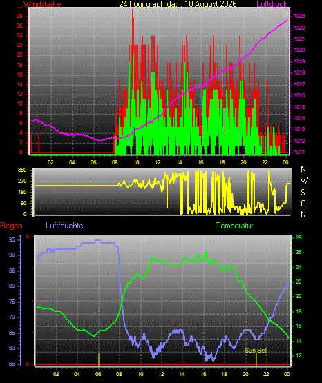This screenshot has width=322, height=383.
Task: Click the 28 wind speed axis value
Action: click(x=19, y=17)
